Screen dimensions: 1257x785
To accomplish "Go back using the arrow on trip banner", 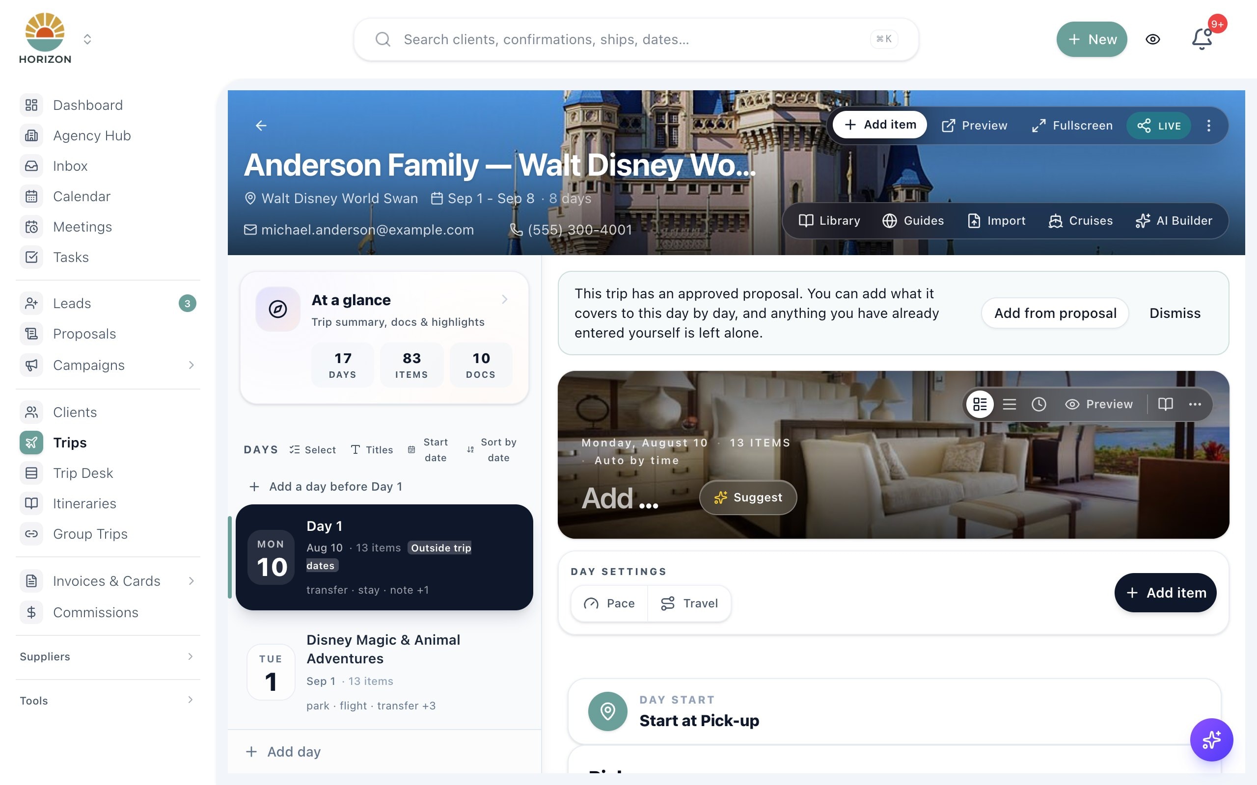I will click(261, 125).
